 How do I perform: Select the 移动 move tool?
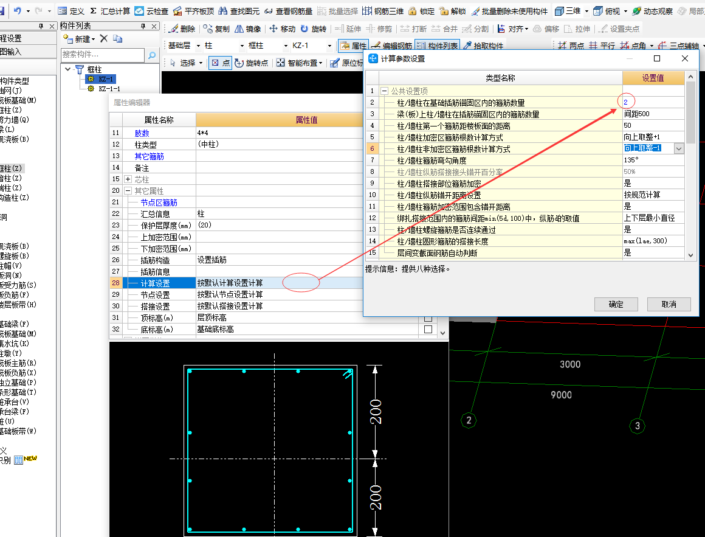point(283,29)
